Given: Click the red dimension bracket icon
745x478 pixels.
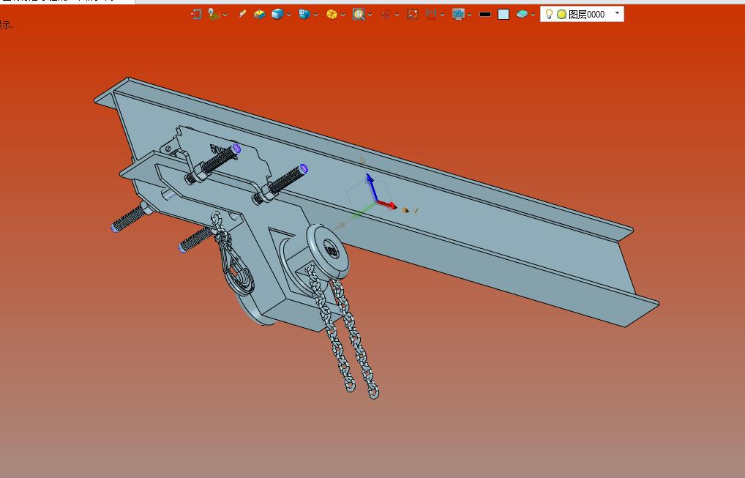Looking at the screenshot, I should click(x=431, y=14).
